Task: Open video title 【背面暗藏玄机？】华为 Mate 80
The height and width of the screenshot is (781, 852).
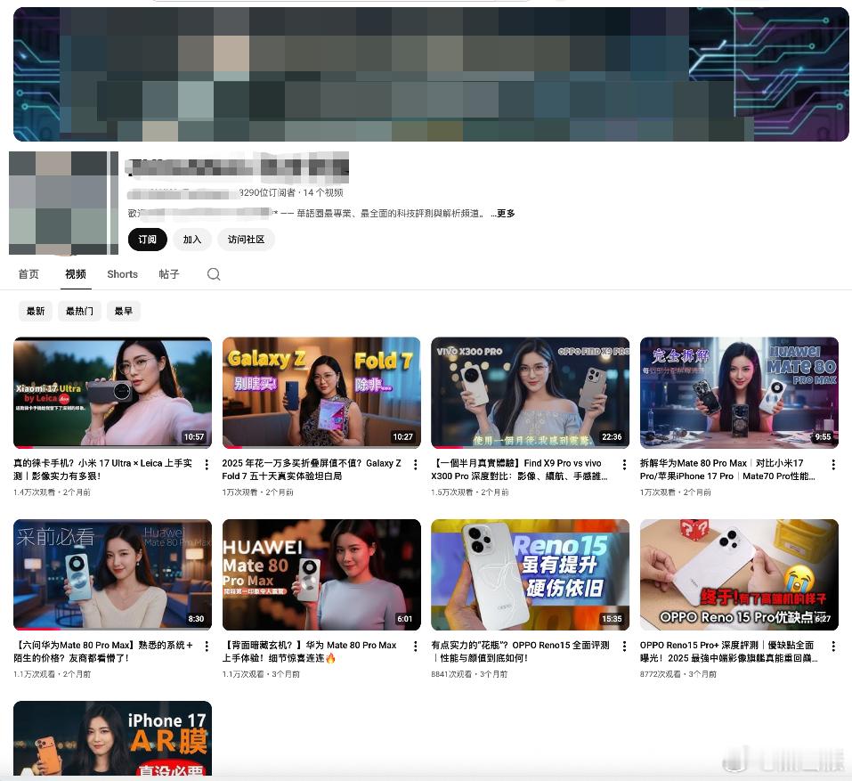Action: click(309, 652)
